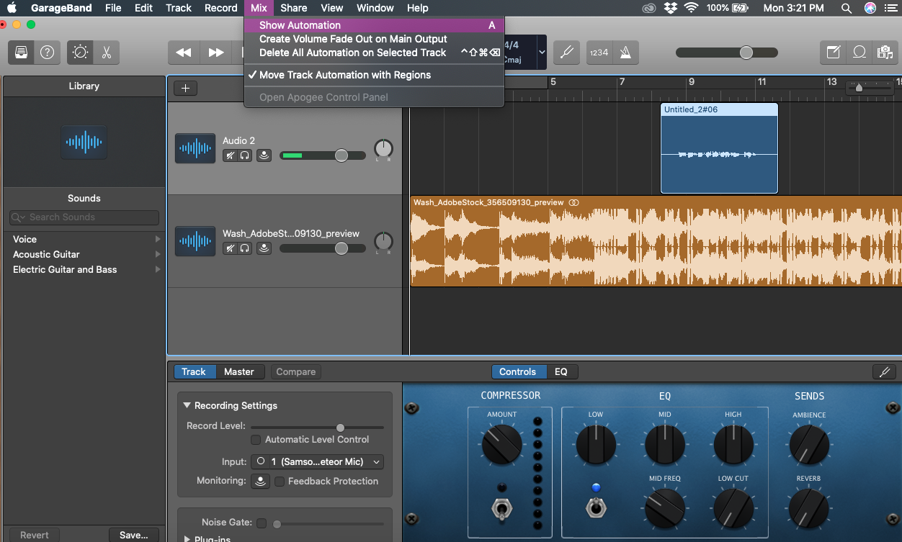Viewport: 902px width, 542px height.
Task: Click the Fast Forward transport button
Action: [215, 53]
